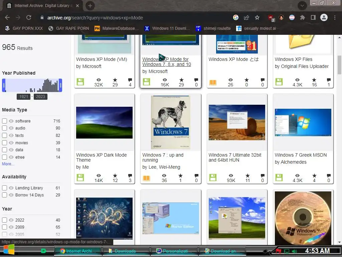Click the texts book icon on Windows 7 up and running
Image resolution: width=342 pixels, height=257 pixels.
click(146, 178)
